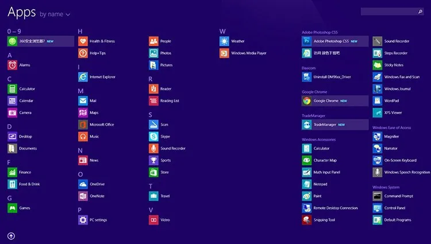
Task: Open the Skype icon
Action: [x=153, y=136]
